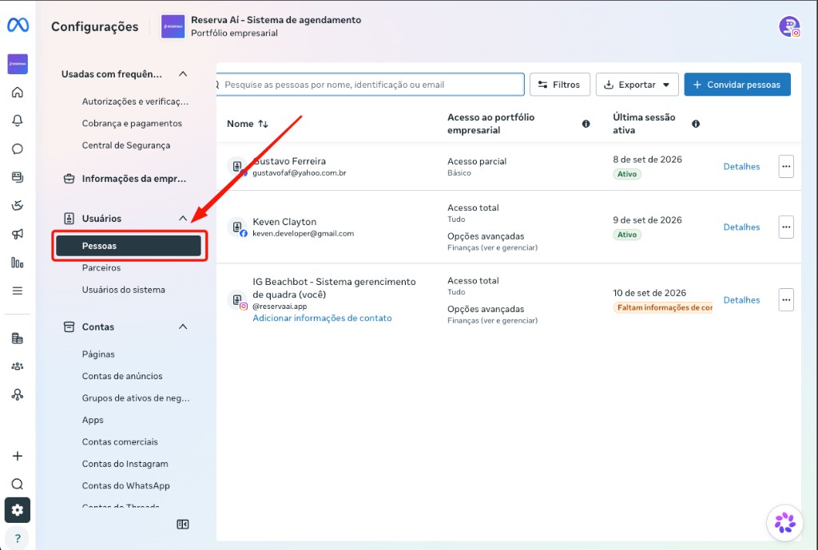Open Autorizações e verificações
This screenshot has width=818, height=550.
point(135,101)
